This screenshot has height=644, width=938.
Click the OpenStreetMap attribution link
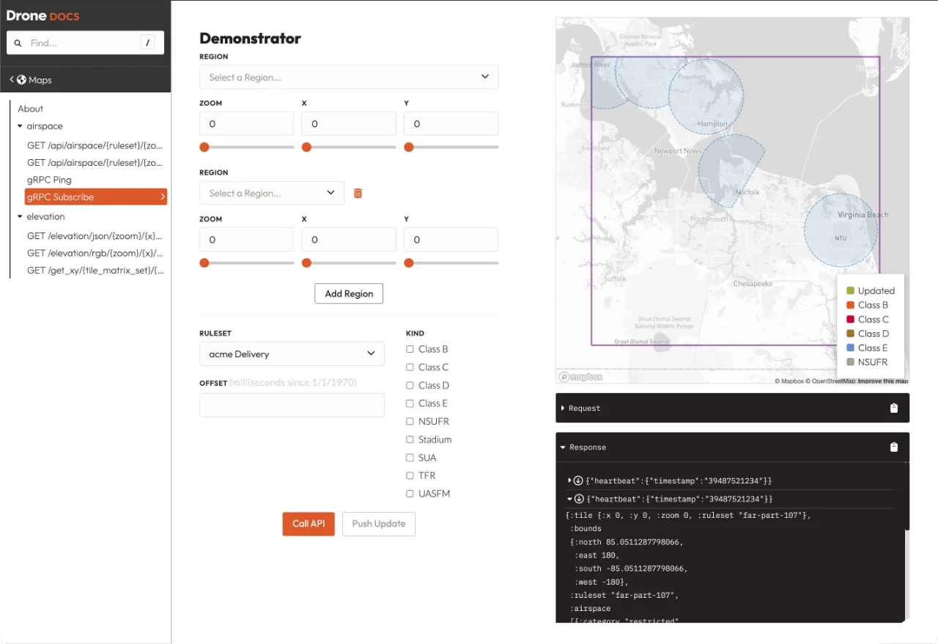point(831,381)
